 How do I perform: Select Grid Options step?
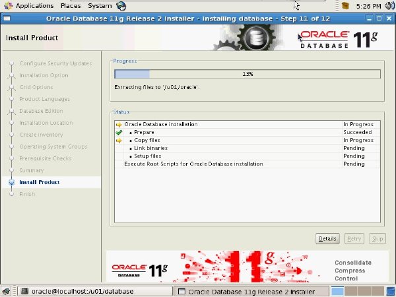36,87
